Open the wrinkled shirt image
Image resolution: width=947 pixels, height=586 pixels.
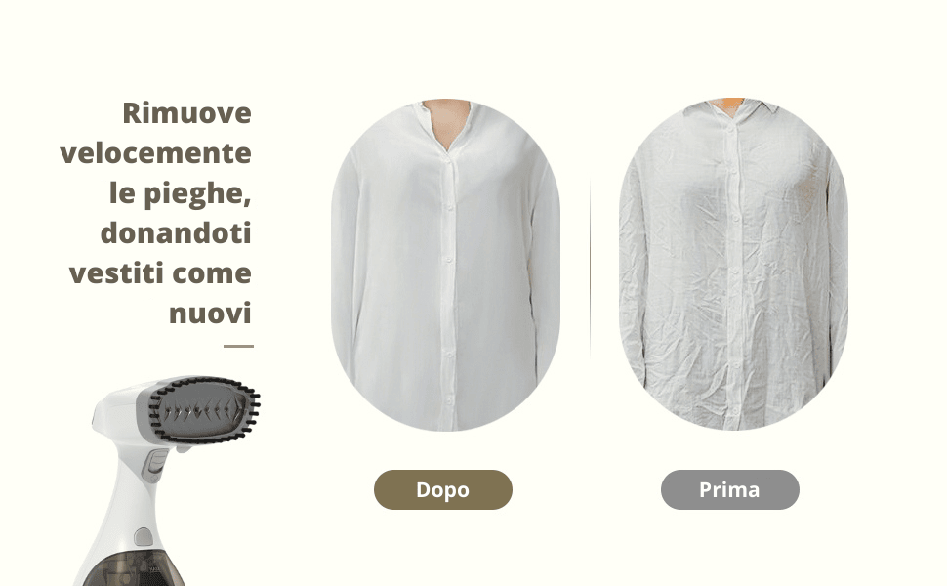click(x=733, y=264)
